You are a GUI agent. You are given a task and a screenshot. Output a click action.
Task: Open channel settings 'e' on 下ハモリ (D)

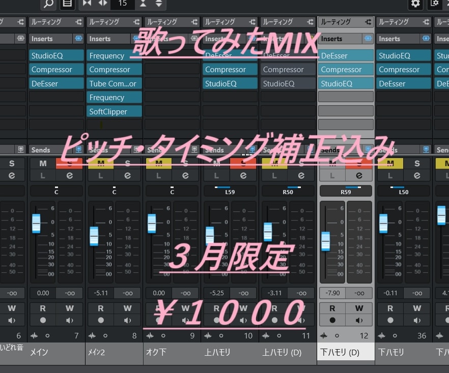tap(359, 175)
